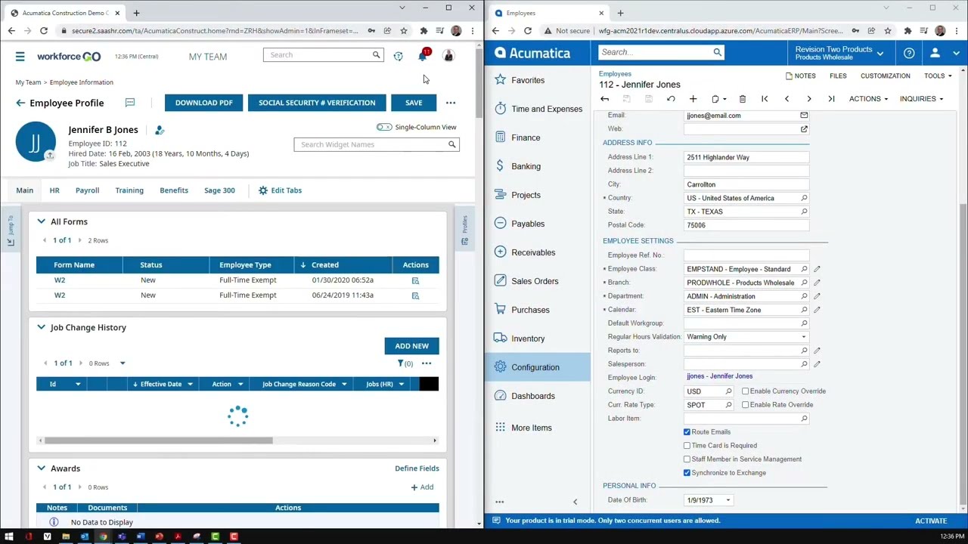The width and height of the screenshot is (968, 544).
Task: Click SOCIAL SECURITY # VERIFICATION button
Action: 317,103
